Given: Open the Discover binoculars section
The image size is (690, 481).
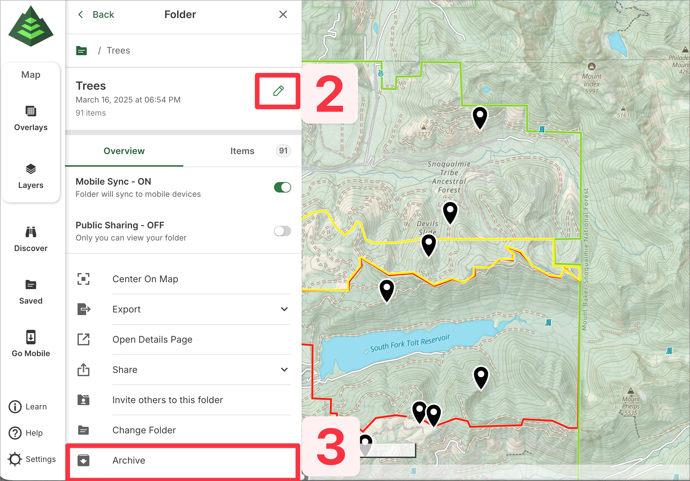Looking at the screenshot, I should [x=31, y=239].
